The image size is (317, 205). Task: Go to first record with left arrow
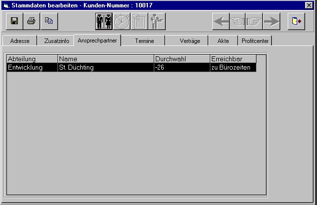tap(221, 22)
